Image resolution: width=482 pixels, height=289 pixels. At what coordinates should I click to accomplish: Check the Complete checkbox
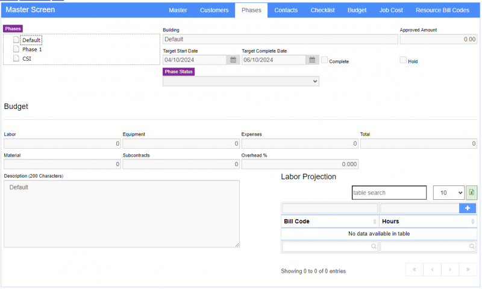click(x=325, y=60)
